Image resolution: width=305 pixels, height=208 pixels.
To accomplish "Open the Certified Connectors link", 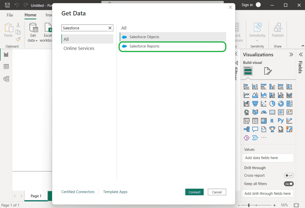I will click(78, 192).
